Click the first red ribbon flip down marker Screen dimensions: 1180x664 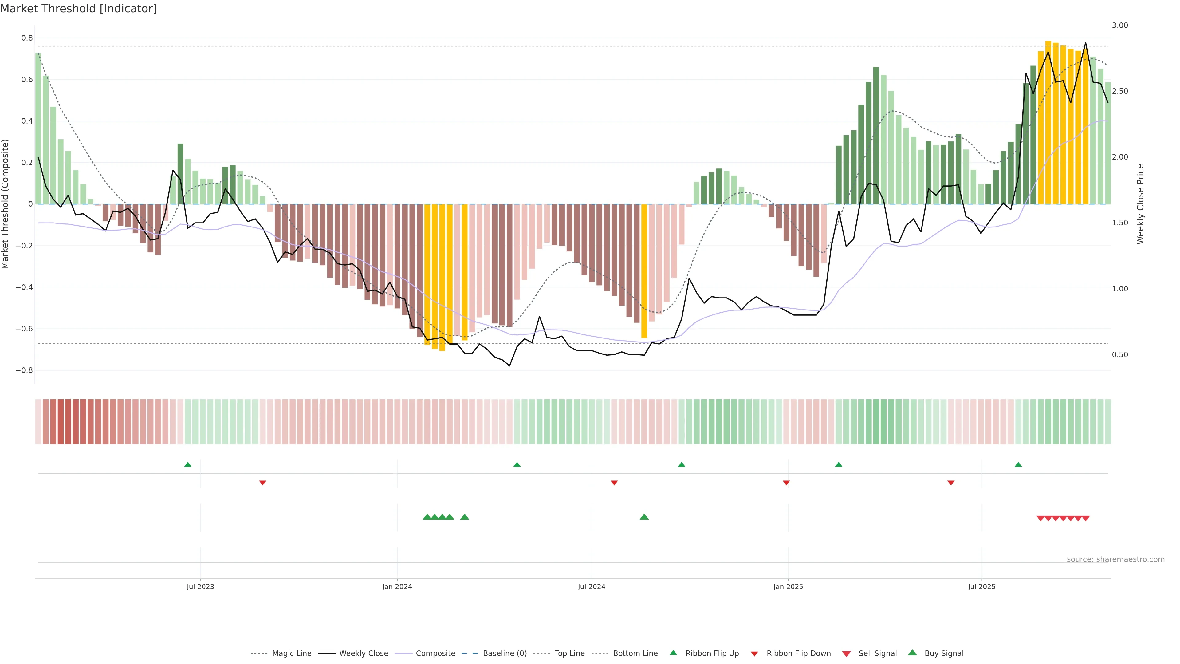[x=262, y=483]
